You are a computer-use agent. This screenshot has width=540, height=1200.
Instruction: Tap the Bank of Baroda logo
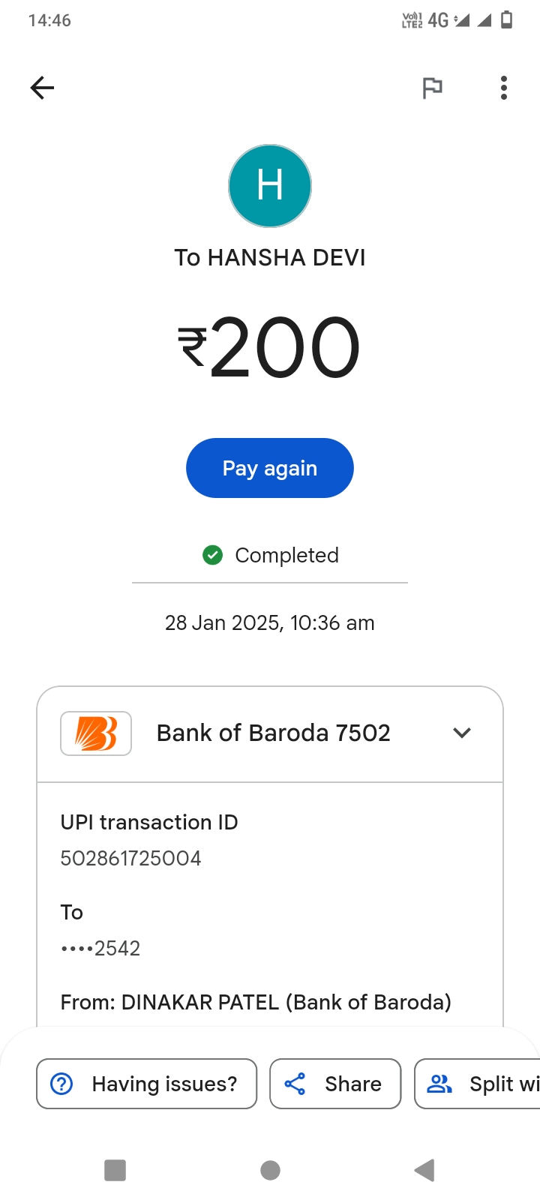tap(96, 733)
